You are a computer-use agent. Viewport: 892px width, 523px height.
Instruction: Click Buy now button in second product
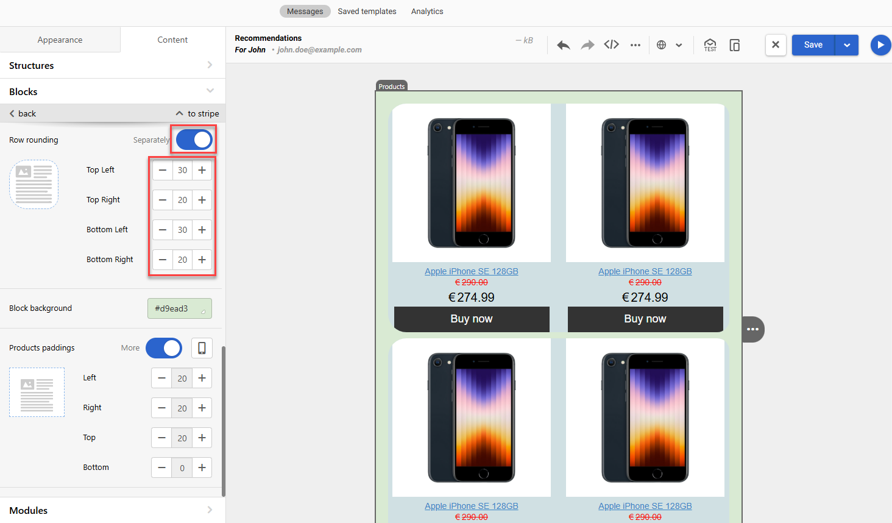(x=645, y=319)
